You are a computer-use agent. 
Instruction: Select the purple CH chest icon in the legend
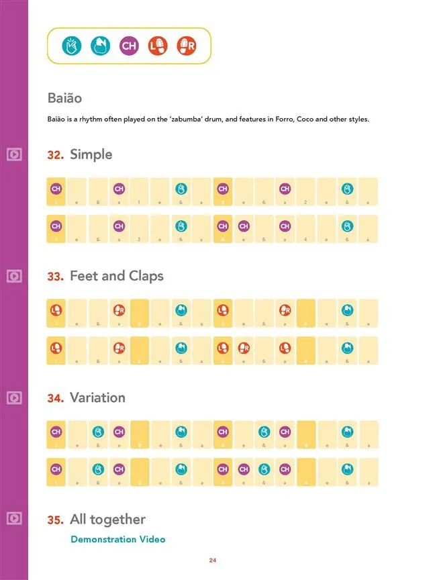pyautogui.click(x=128, y=46)
